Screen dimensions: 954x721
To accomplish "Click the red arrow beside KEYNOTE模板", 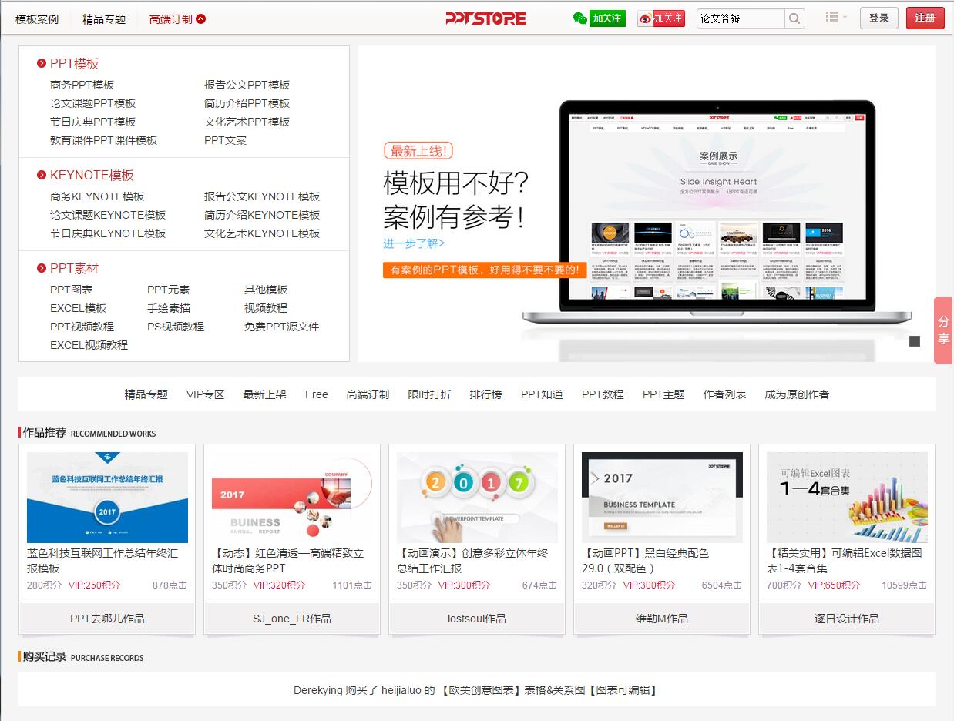I will pos(42,176).
